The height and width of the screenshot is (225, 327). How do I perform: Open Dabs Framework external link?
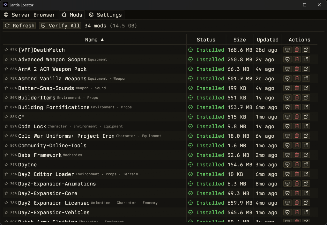click(x=306, y=155)
